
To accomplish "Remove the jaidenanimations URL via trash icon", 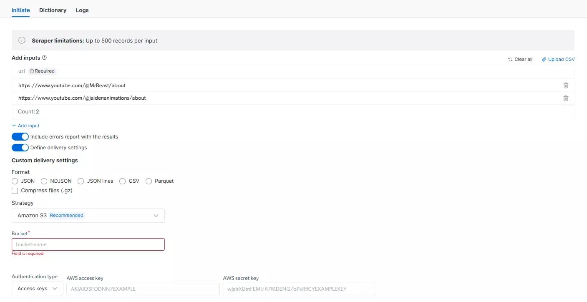I will pyautogui.click(x=566, y=98).
